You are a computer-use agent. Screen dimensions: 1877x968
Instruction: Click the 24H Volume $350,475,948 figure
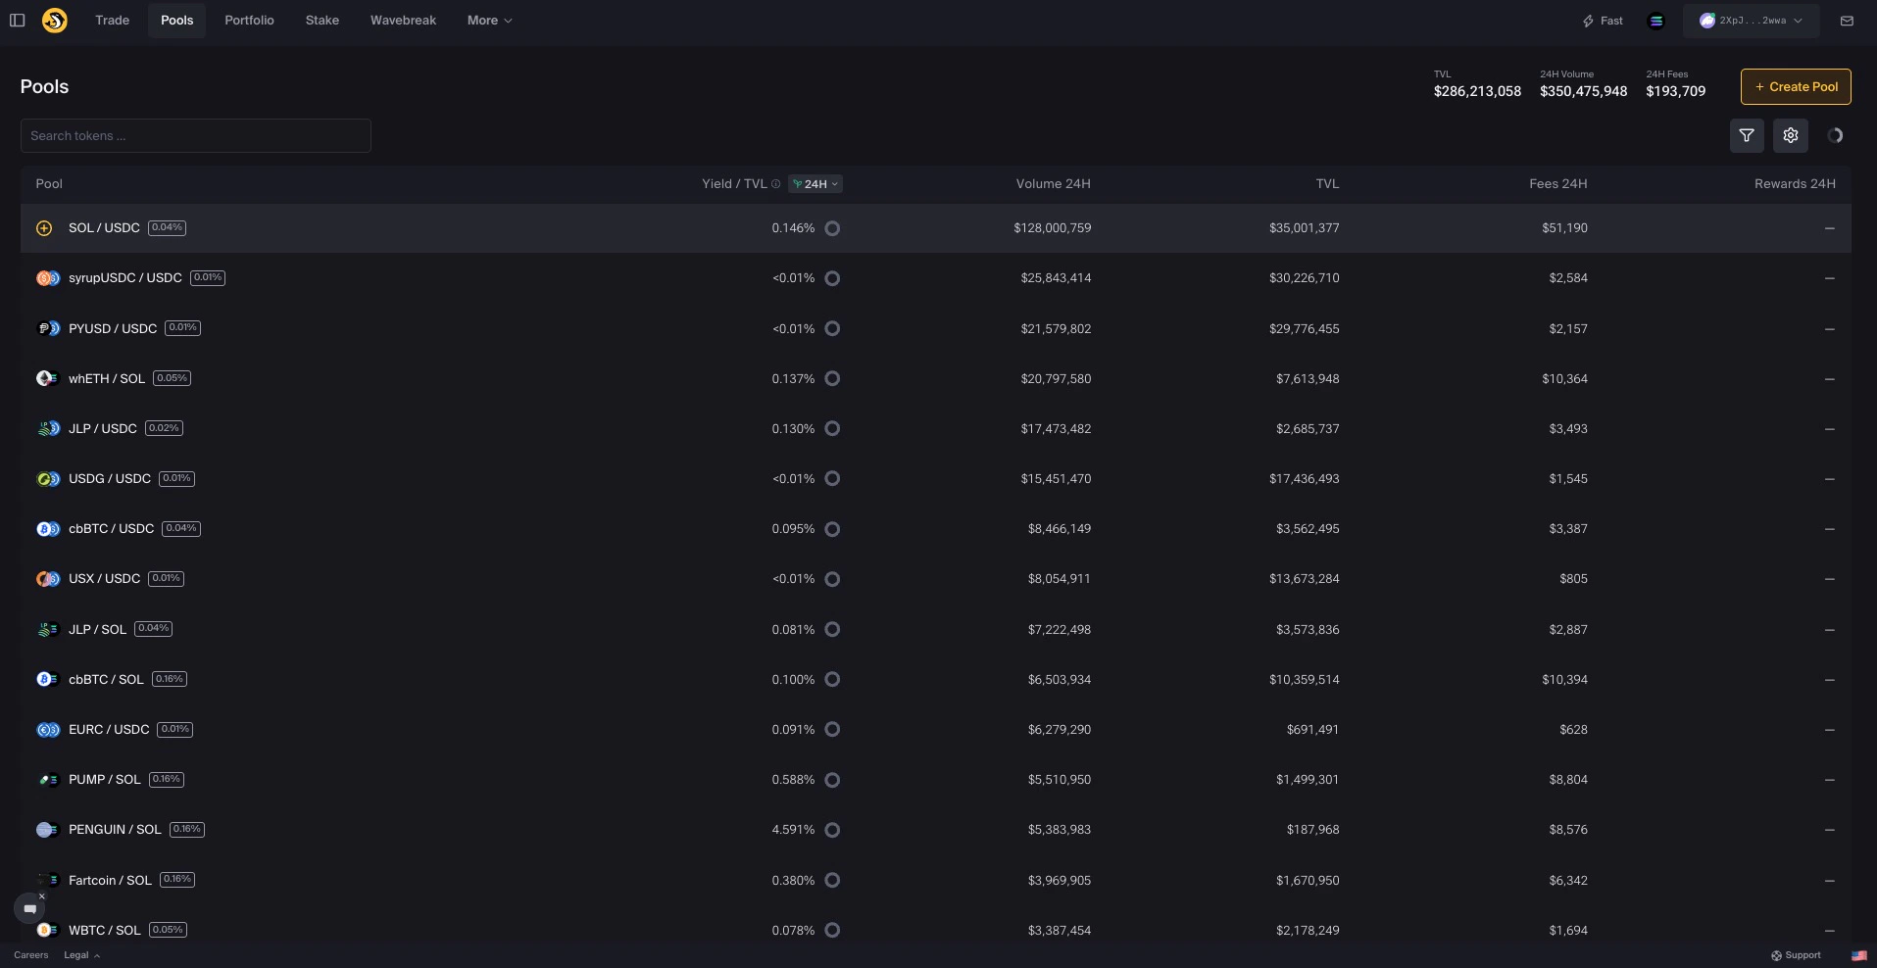point(1583,91)
